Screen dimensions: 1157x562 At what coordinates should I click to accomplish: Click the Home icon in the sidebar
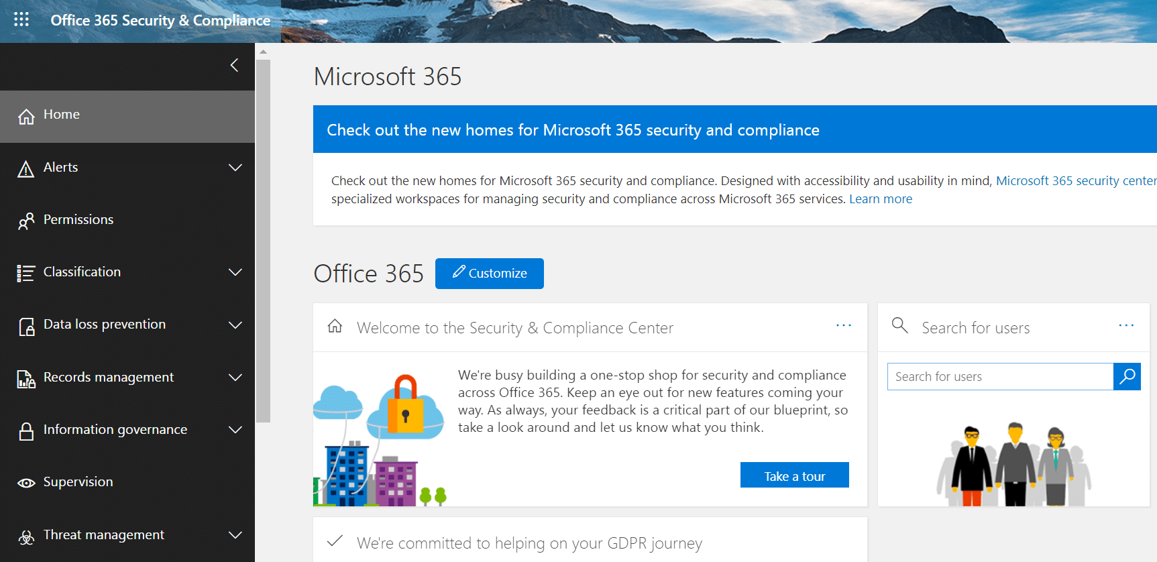click(x=25, y=115)
